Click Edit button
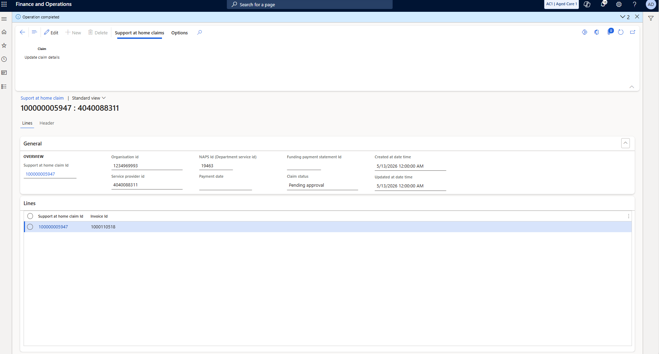 tap(51, 33)
